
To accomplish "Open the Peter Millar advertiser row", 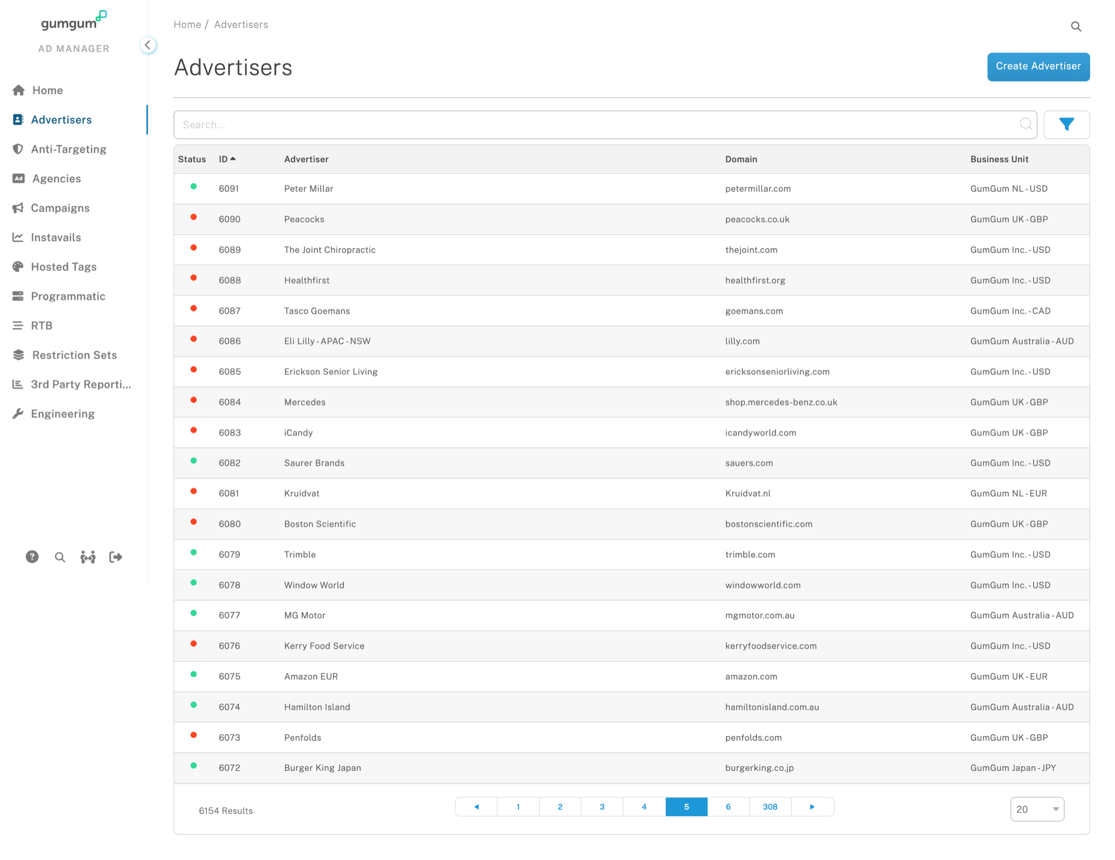I will 632,188.
